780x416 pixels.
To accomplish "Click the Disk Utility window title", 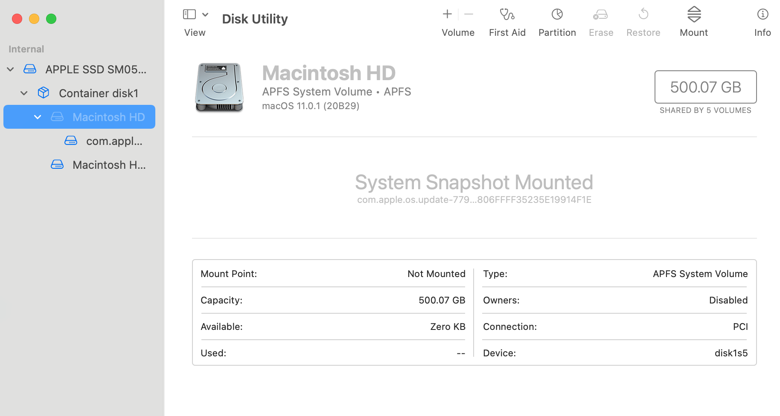I will tap(254, 19).
